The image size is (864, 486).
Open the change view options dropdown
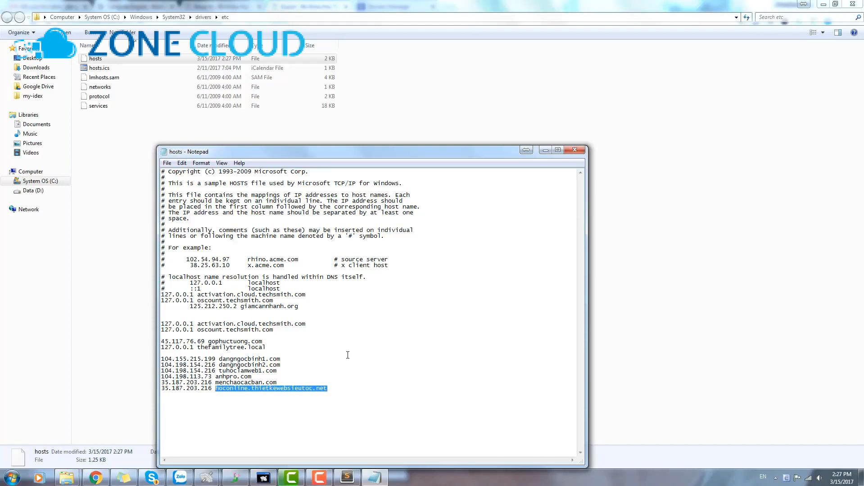coord(823,32)
